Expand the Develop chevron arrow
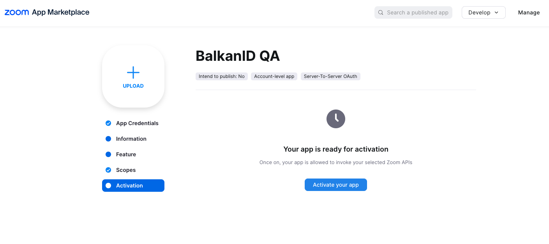The image size is (549, 244). coord(496,12)
